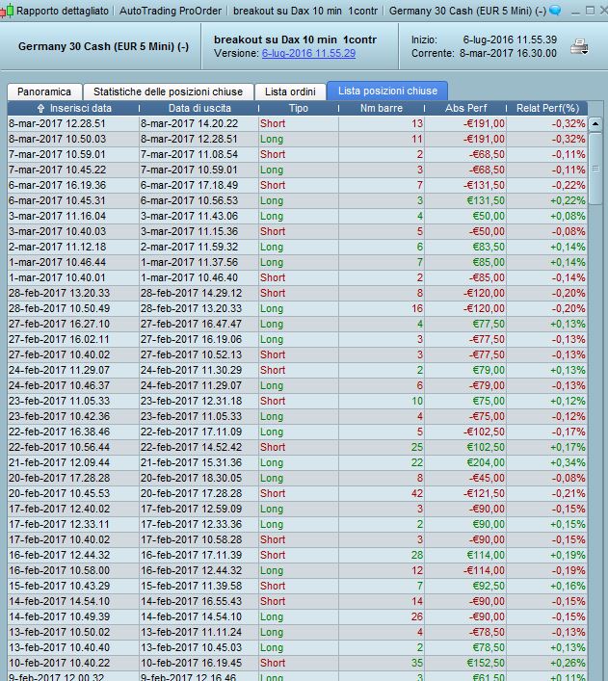Click €204,00 profit in 21-feb-2017 row

coord(486,463)
